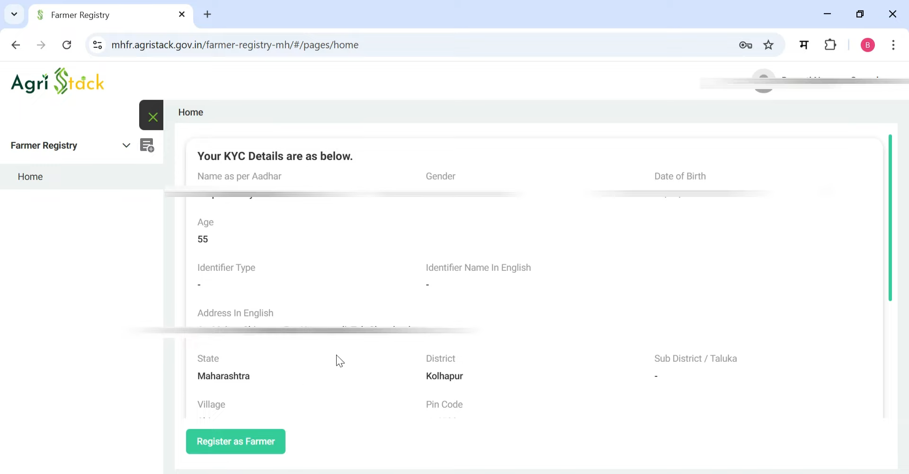The image size is (909, 474).
Task: Switch to the Farmer Registry tab
Action: [x=95, y=15]
